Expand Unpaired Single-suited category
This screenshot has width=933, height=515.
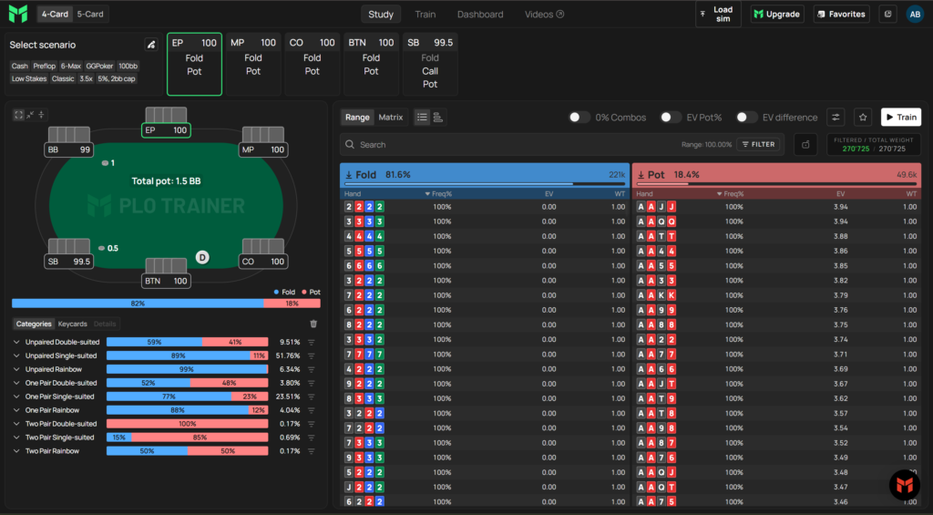click(16, 356)
